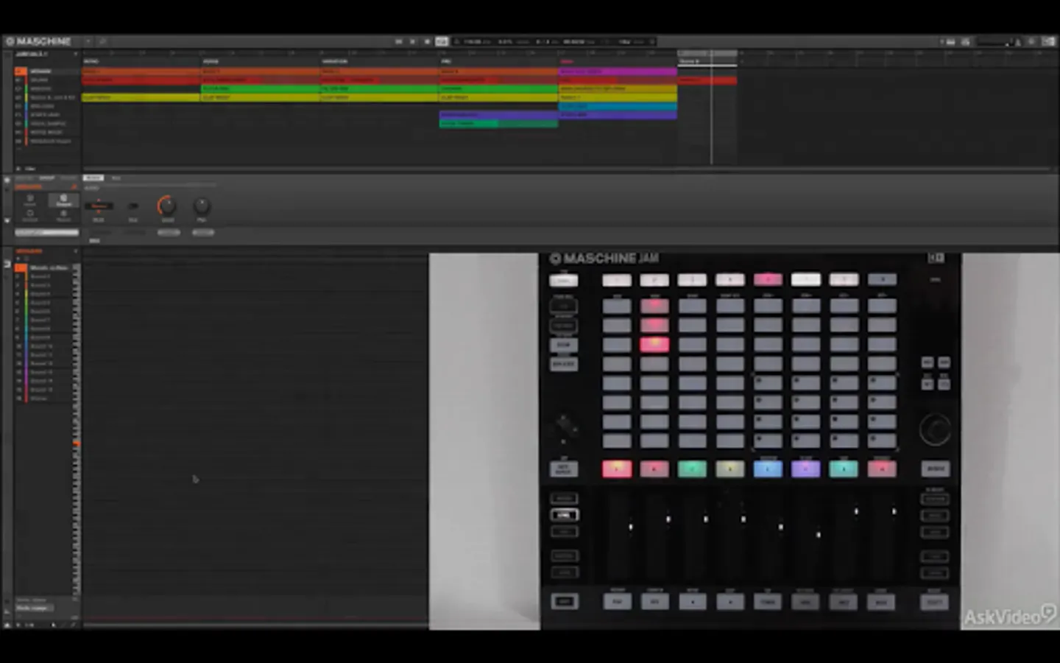Screen dimensions: 1060x663
Task: Select sound slot 5 in sound list
Action: pos(43,303)
